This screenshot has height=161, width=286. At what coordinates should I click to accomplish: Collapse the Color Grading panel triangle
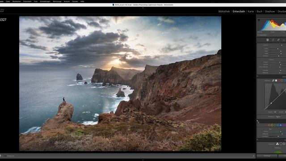[257, 140]
